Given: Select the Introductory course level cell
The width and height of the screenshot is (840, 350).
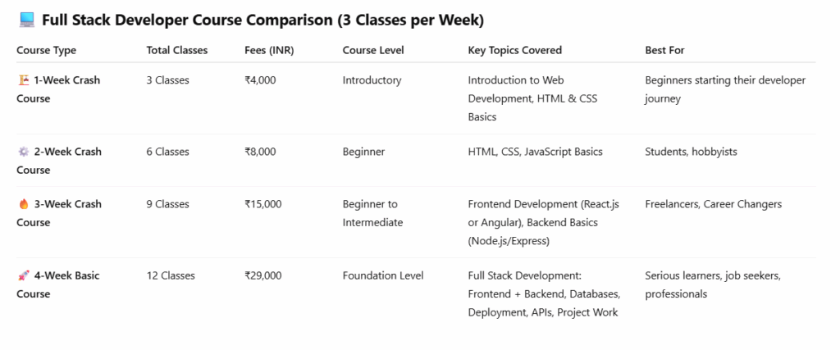Looking at the screenshot, I should coord(372,80).
